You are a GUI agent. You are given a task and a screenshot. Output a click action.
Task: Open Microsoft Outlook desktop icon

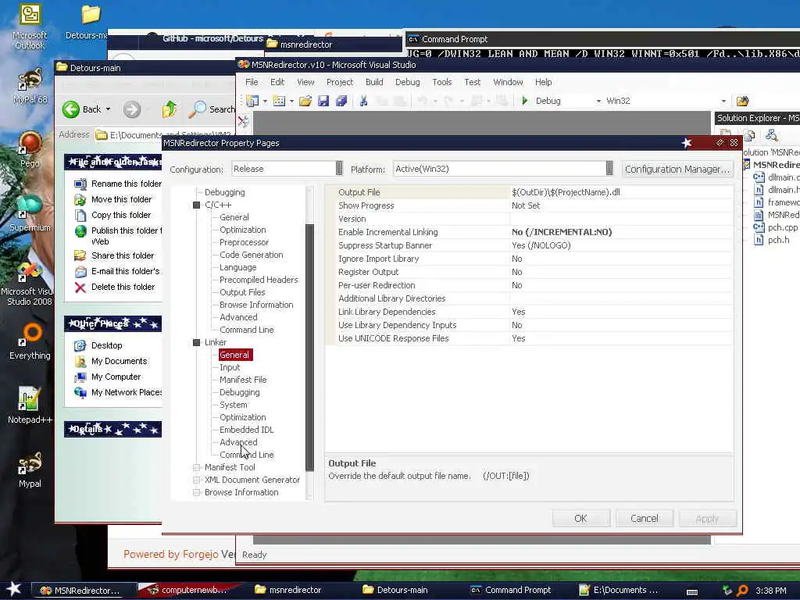point(30,27)
